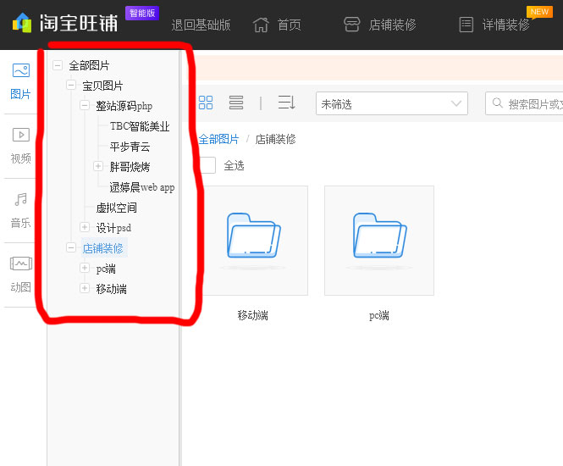Image resolution: width=563 pixels, height=466 pixels.
Task: Click 店铺装修 breadcrumb text
Action: pyautogui.click(x=275, y=139)
